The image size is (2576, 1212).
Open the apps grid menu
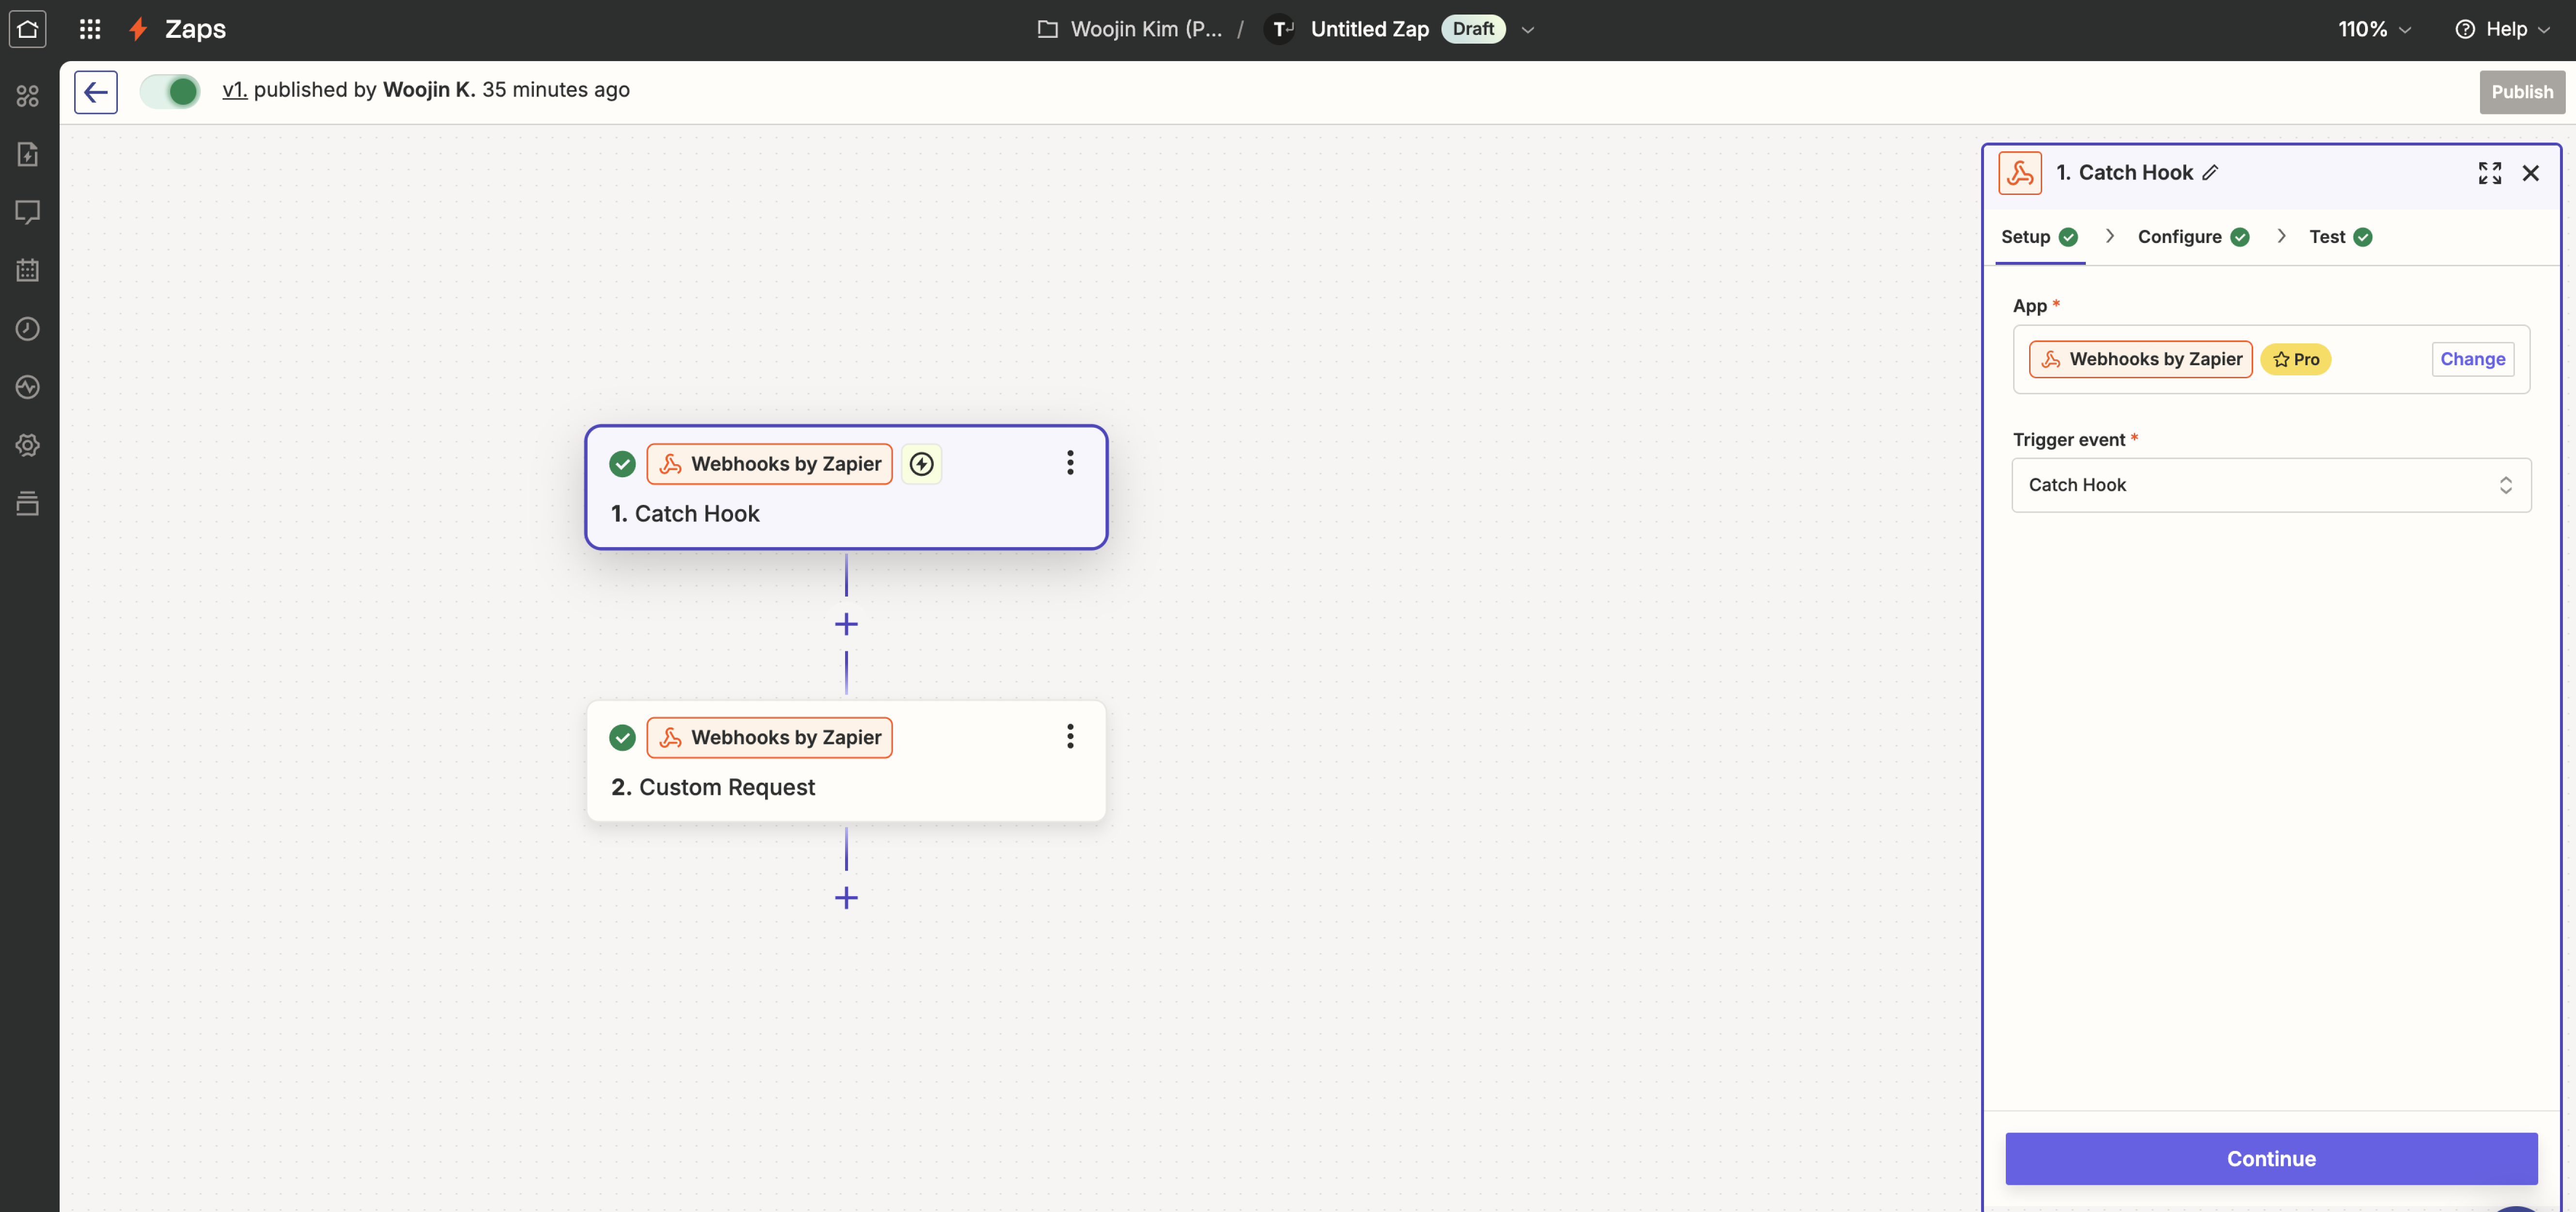point(90,29)
